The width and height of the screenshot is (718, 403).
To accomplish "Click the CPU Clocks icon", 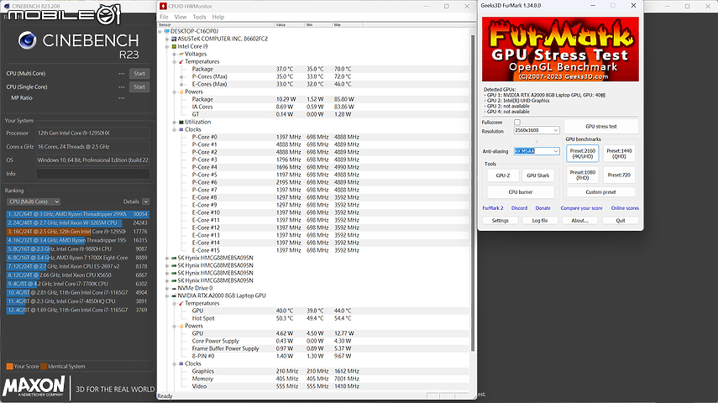I will (x=181, y=129).
